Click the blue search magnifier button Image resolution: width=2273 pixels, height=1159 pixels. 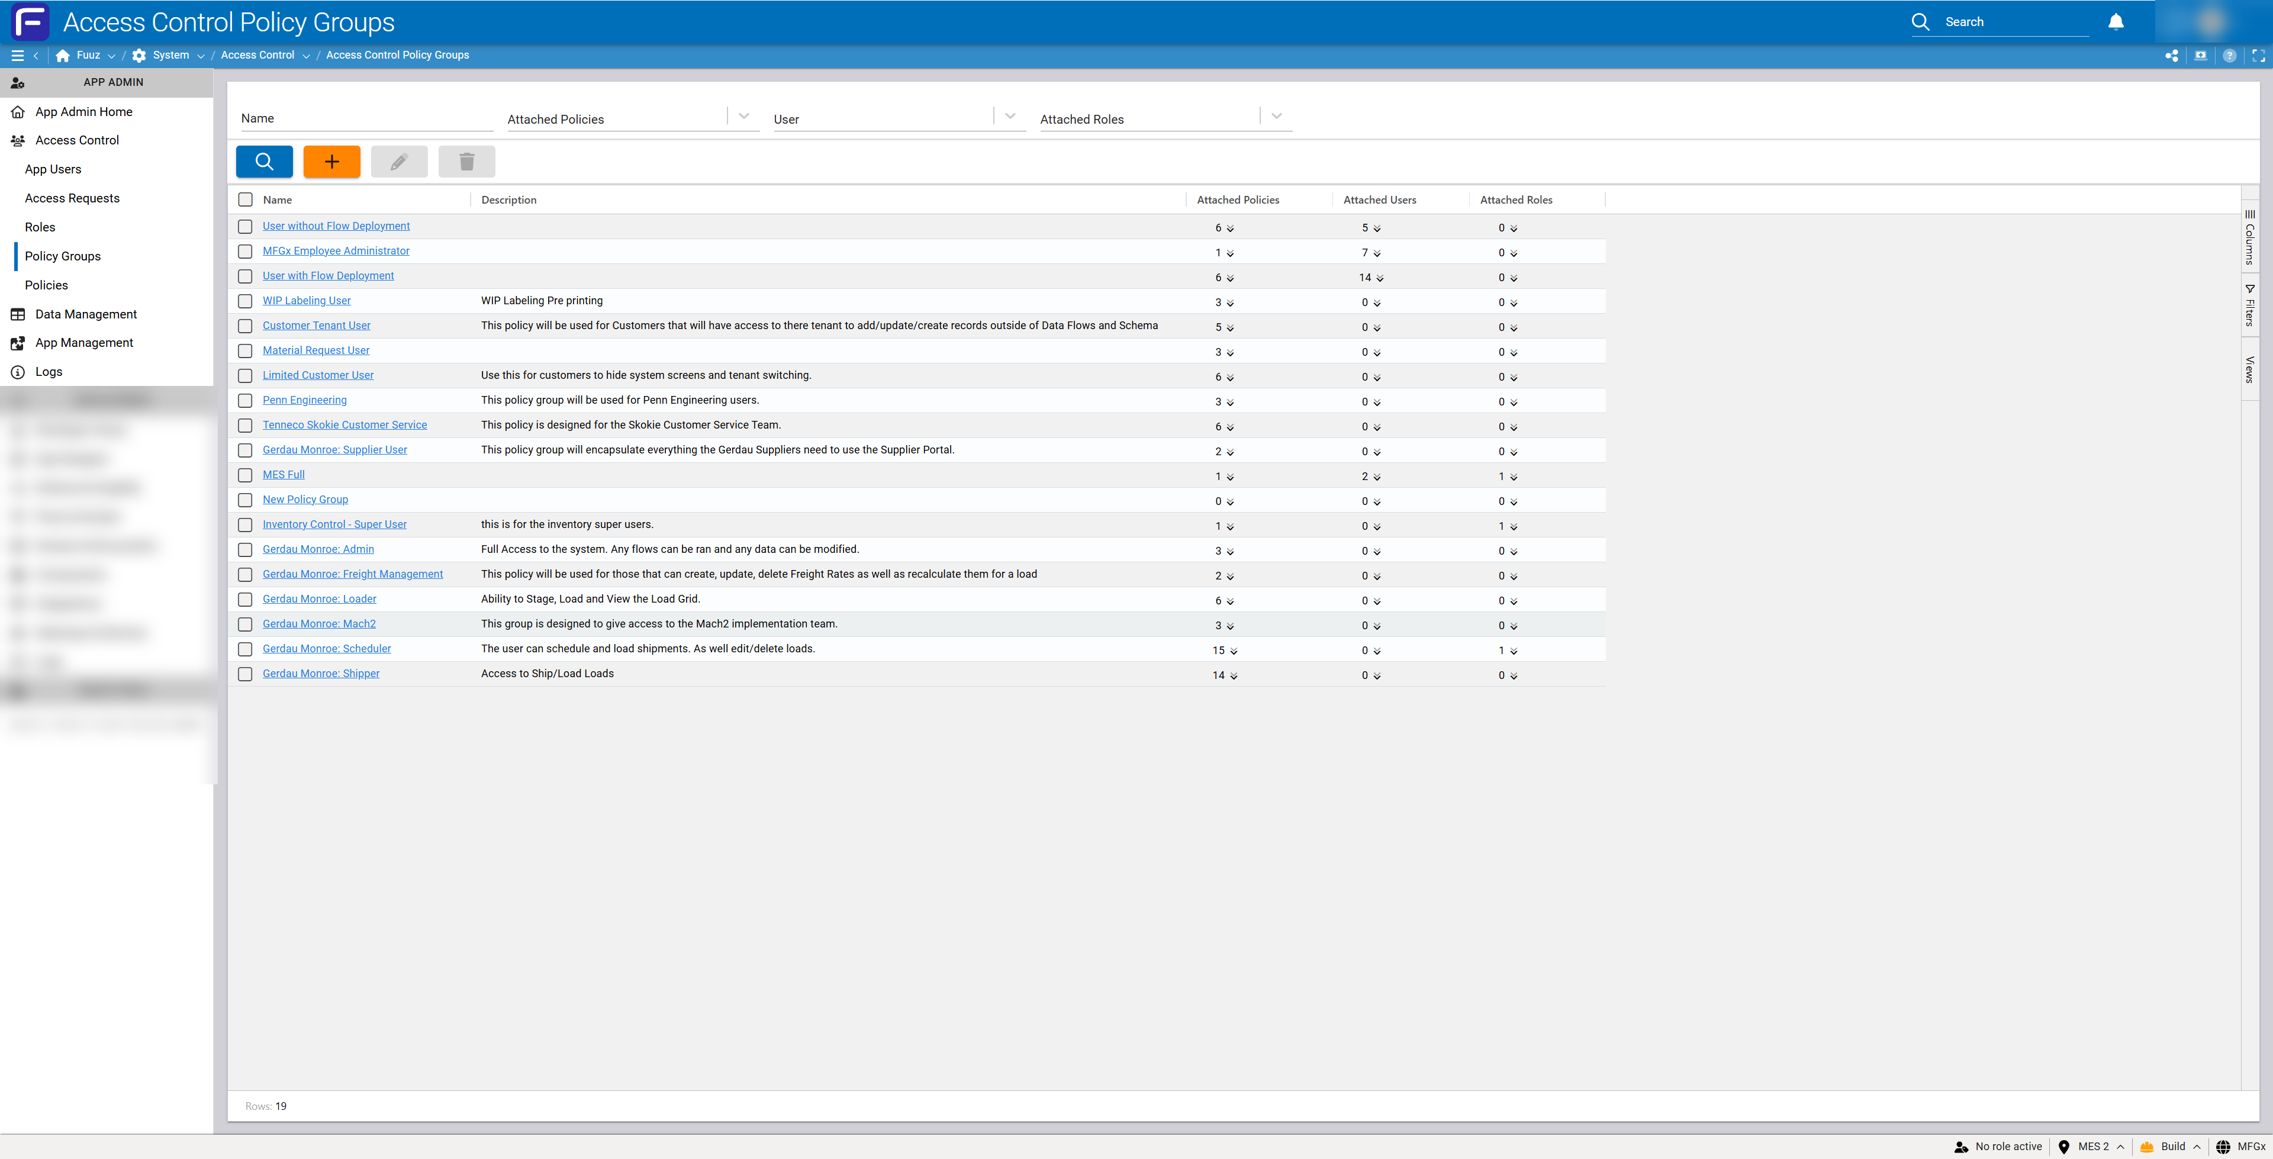pyautogui.click(x=264, y=162)
